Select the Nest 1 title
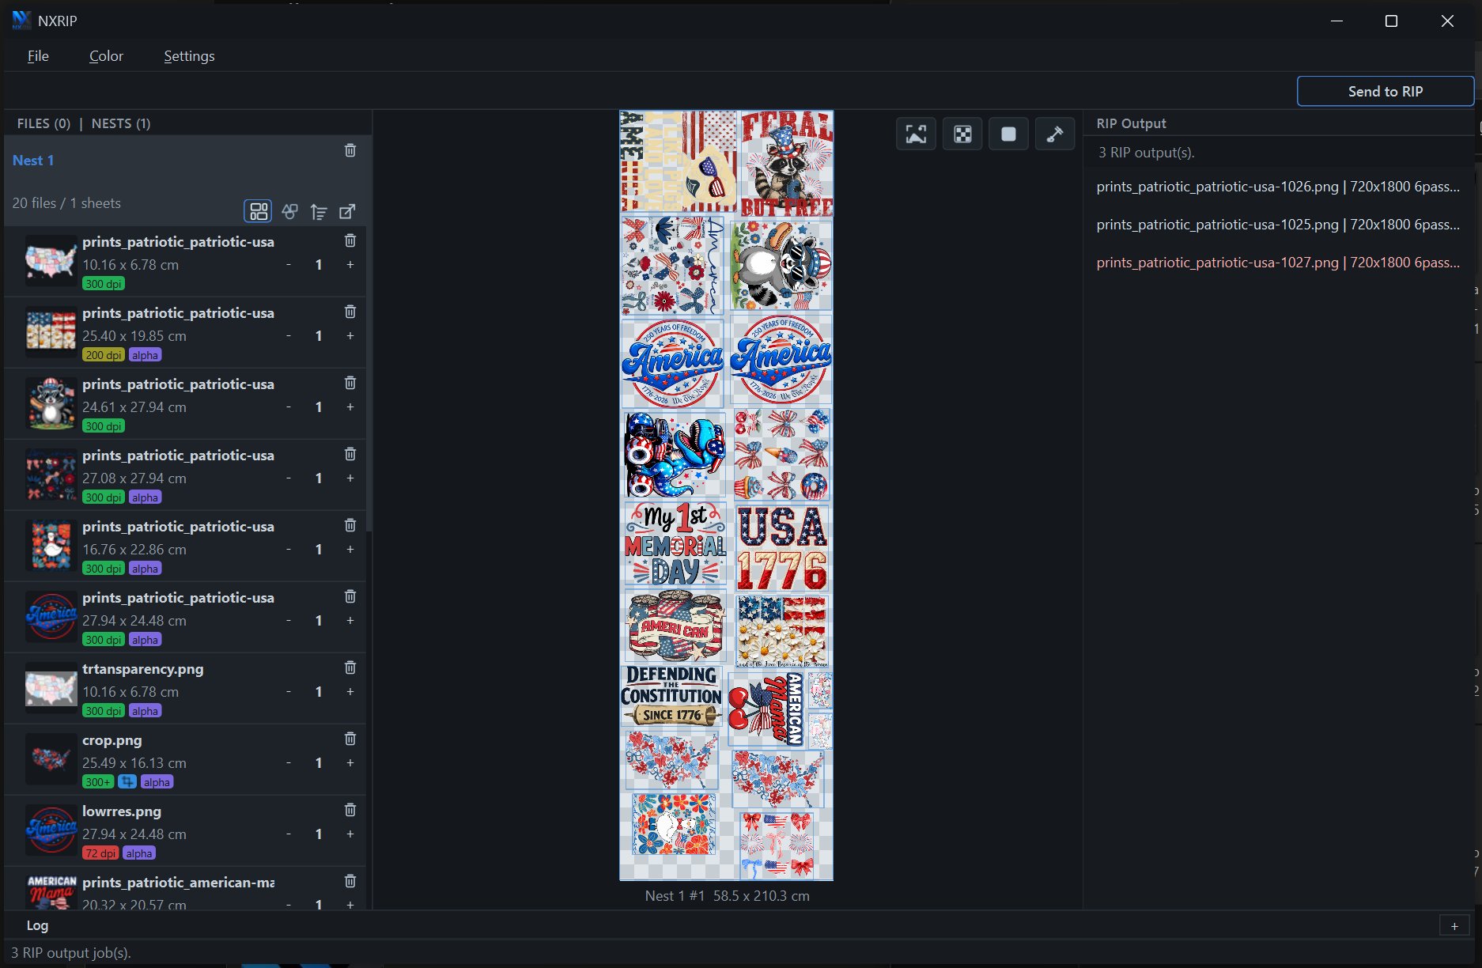This screenshot has height=968, width=1482. (33, 161)
